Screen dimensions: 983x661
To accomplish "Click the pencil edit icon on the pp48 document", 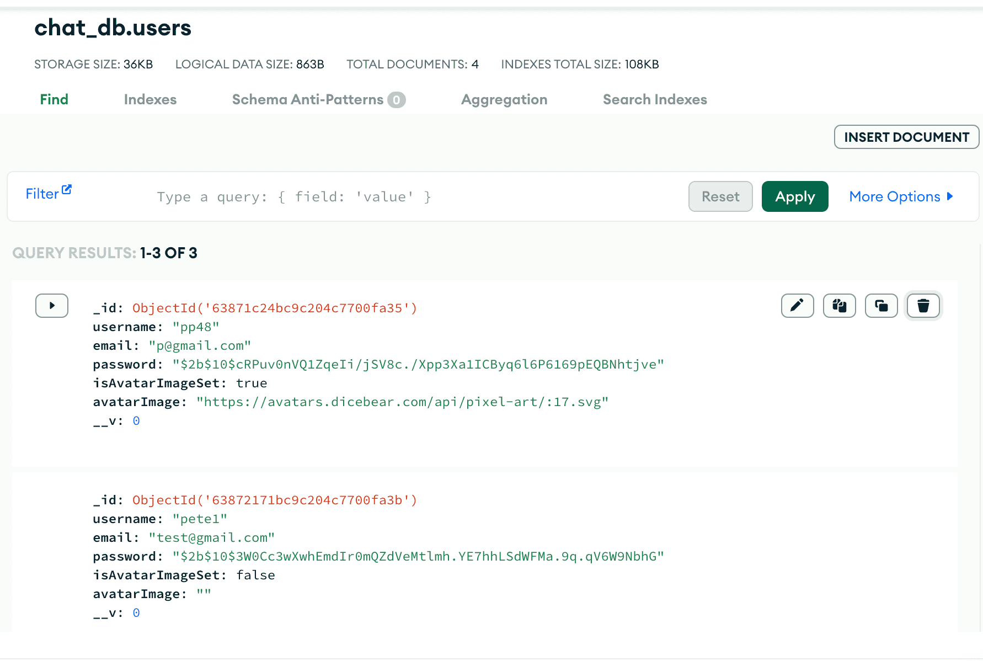I will pos(797,306).
